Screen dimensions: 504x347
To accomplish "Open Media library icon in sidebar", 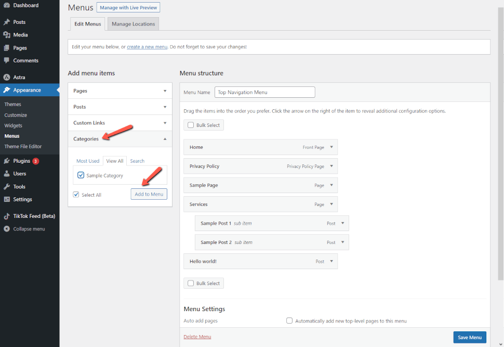I will pos(7,35).
